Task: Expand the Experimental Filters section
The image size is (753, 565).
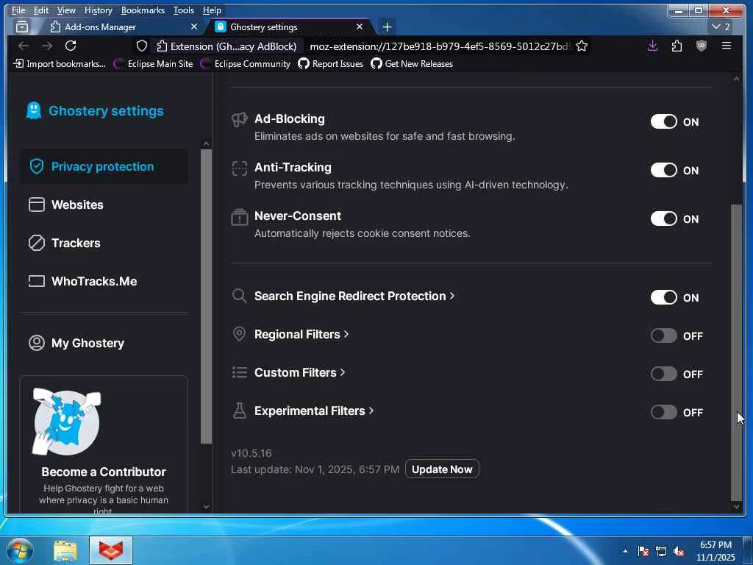Action: 314,411
